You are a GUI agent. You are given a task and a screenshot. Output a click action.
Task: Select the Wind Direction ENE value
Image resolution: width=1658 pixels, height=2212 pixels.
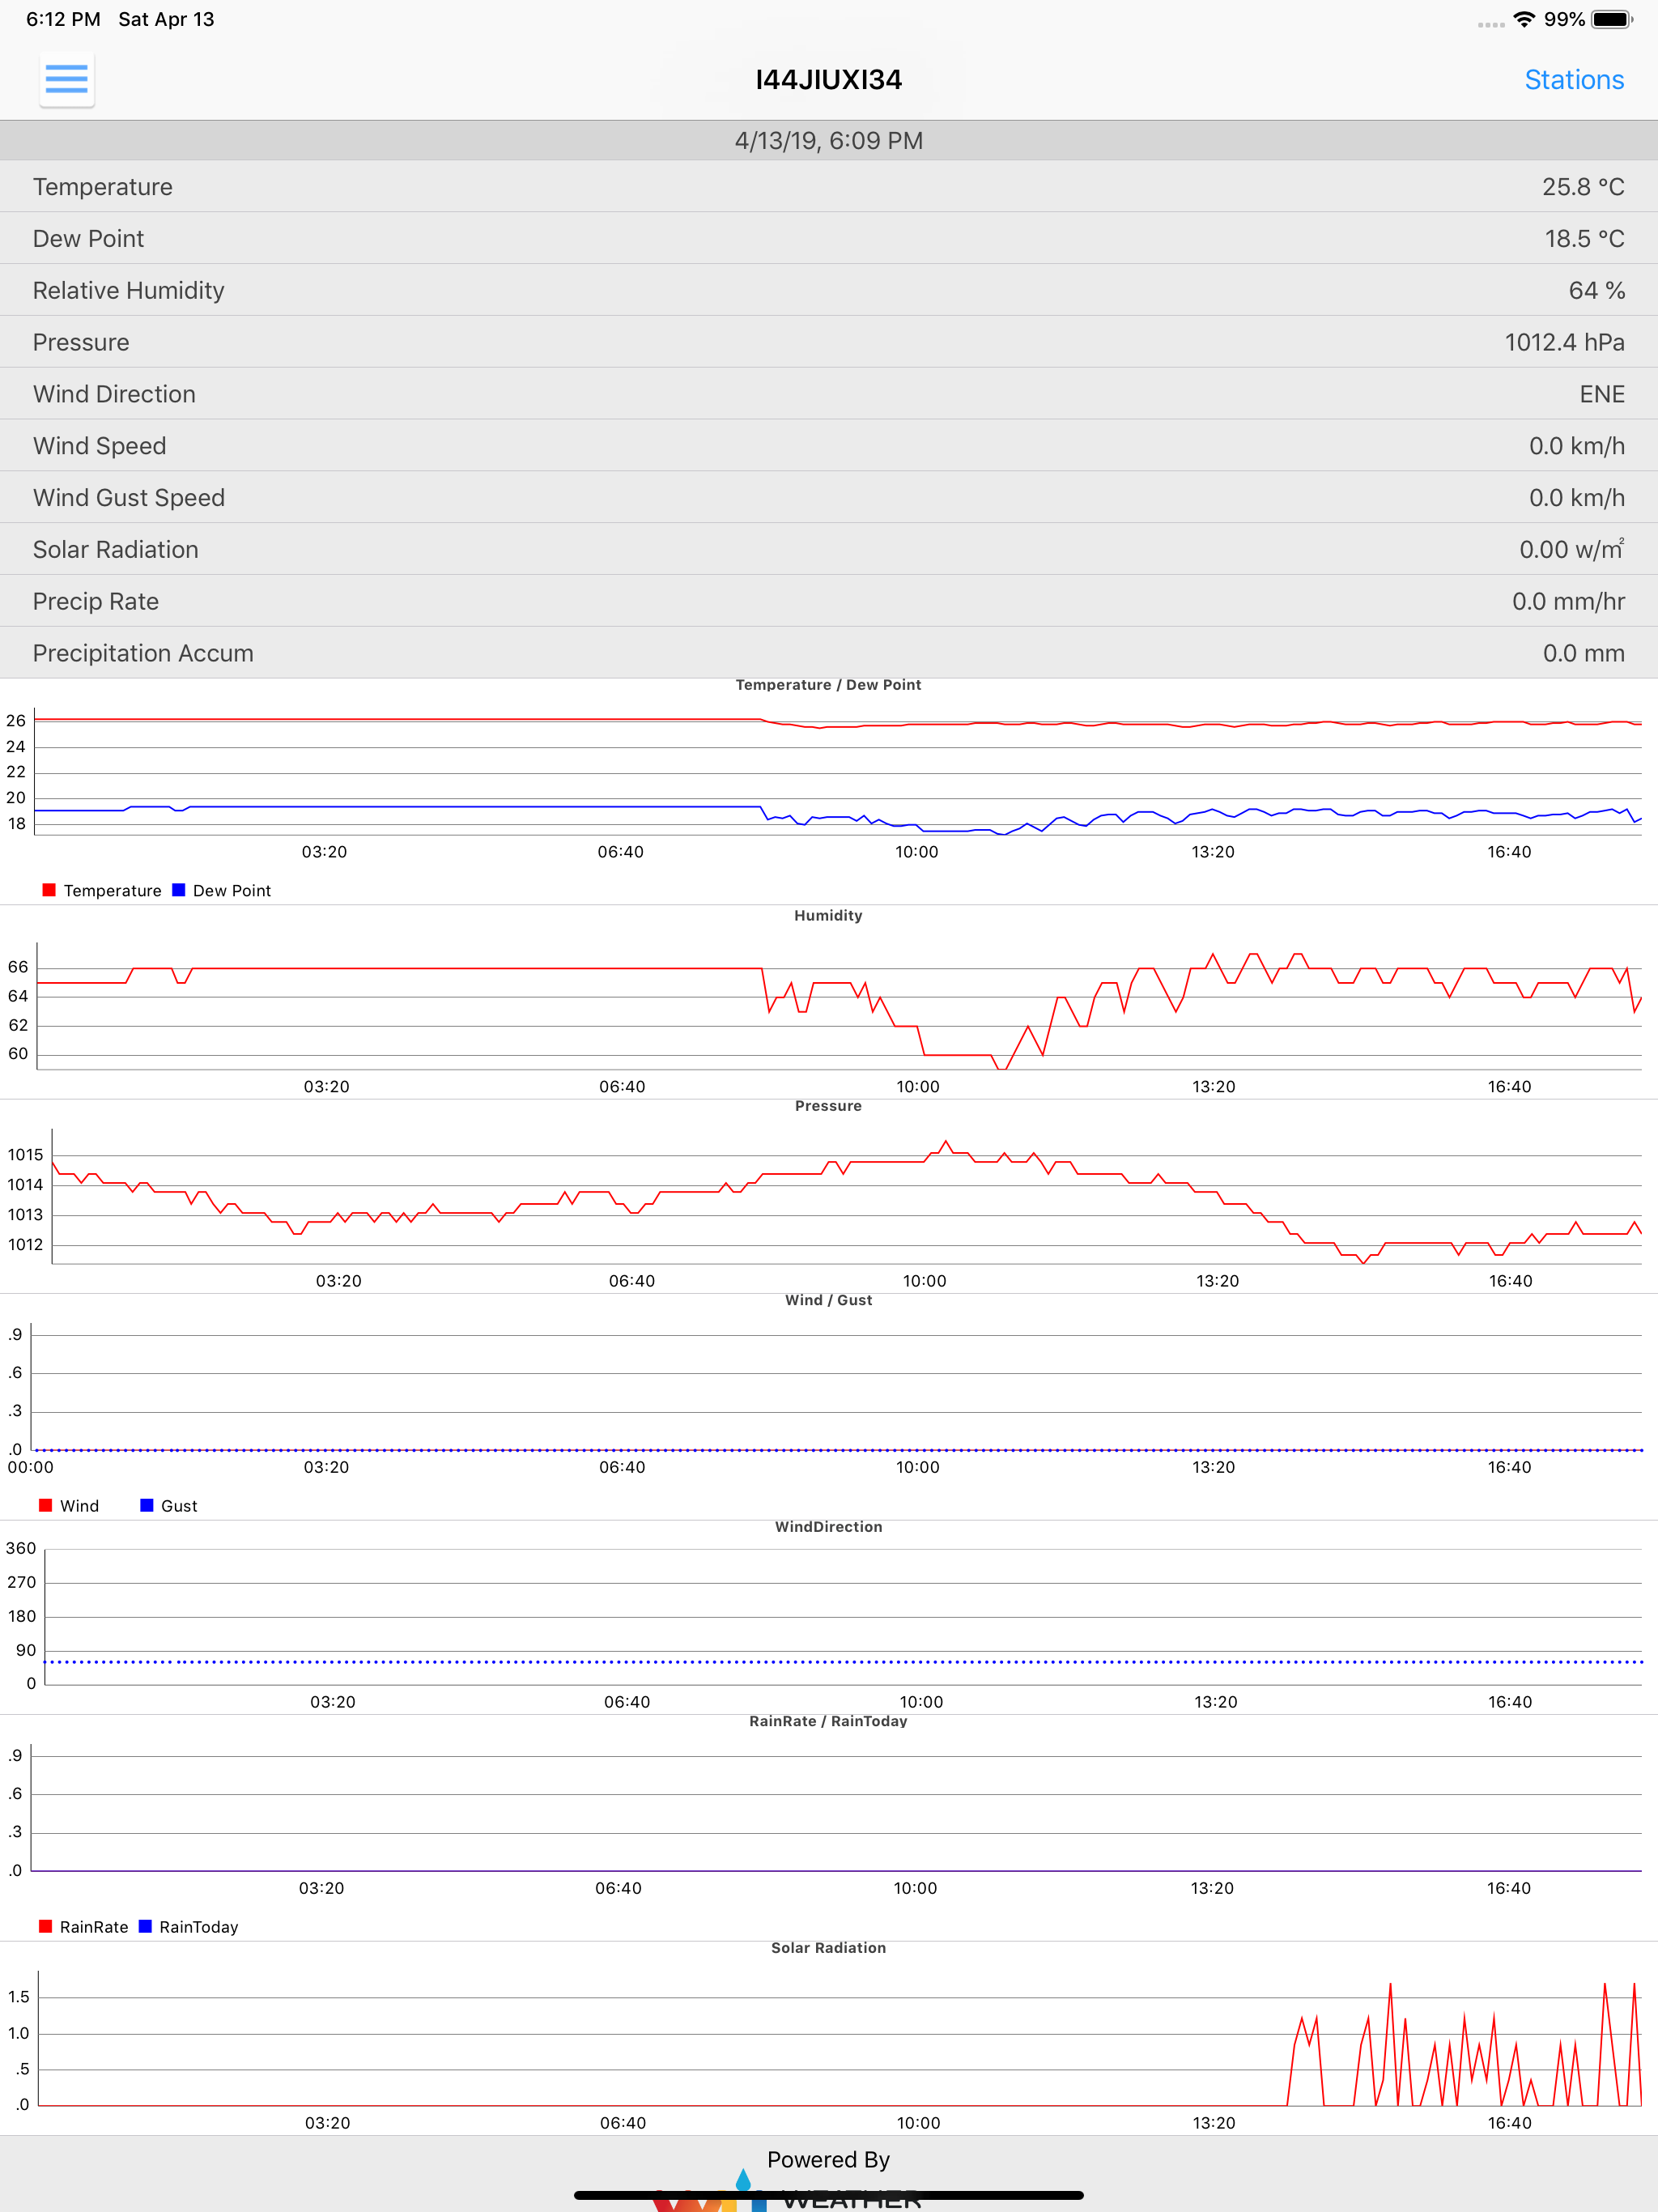pos(1602,394)
